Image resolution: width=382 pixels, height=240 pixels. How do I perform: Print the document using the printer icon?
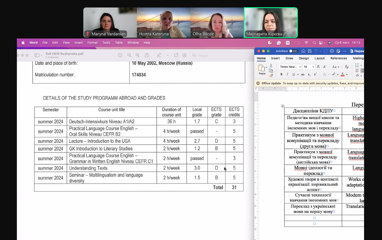pos(332,51)
